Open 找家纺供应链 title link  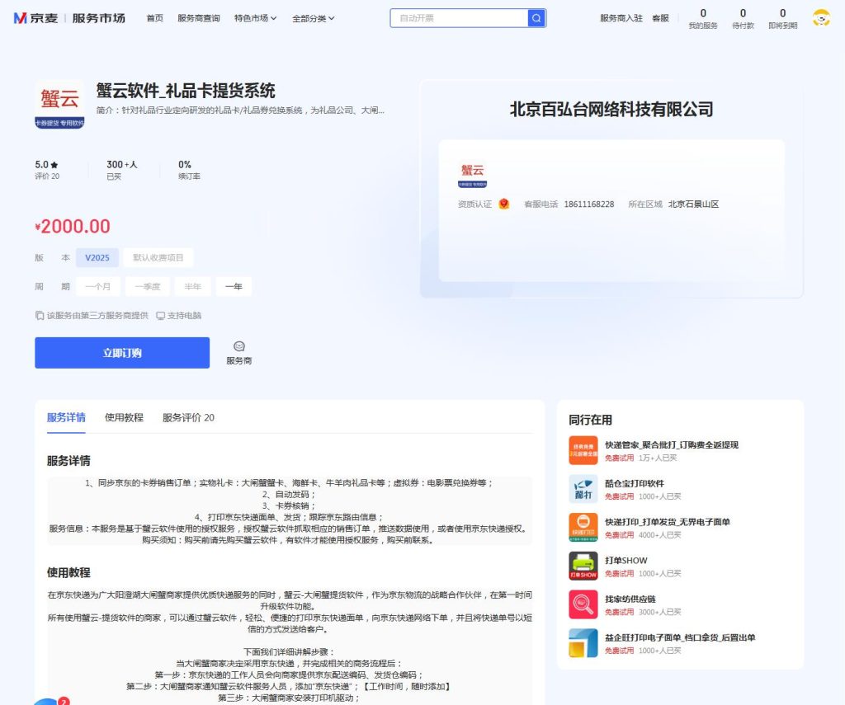(630, 599)
